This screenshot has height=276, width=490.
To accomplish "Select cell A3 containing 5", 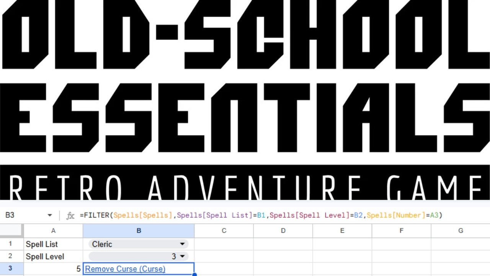I will point(53,269).
